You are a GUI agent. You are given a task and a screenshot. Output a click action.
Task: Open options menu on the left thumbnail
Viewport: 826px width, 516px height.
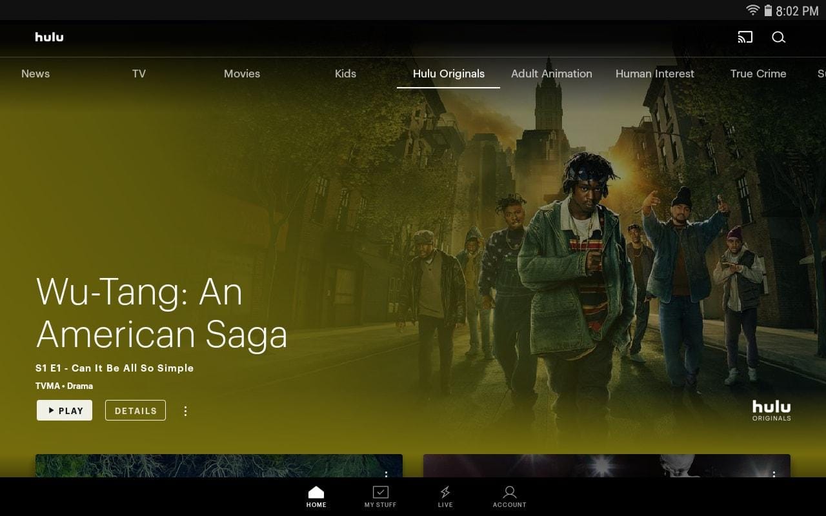(x=387, y=475)
